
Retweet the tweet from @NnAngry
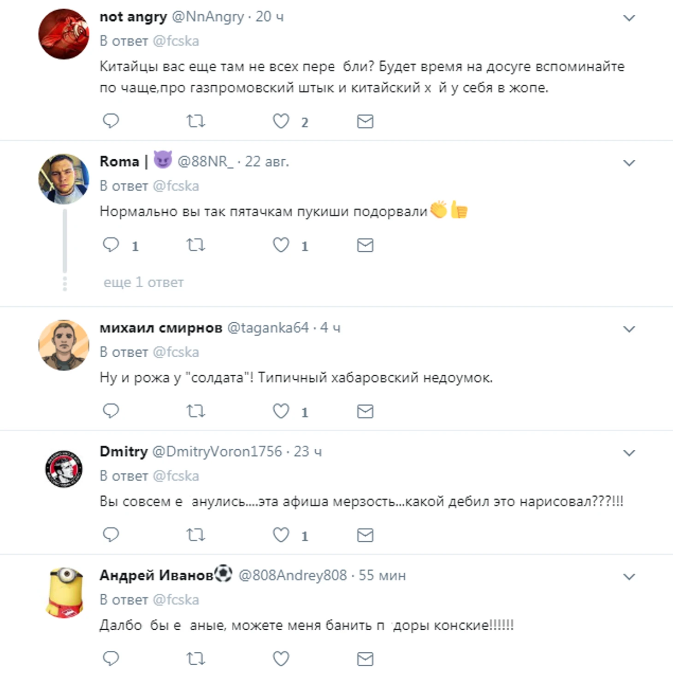pos(195,121)
